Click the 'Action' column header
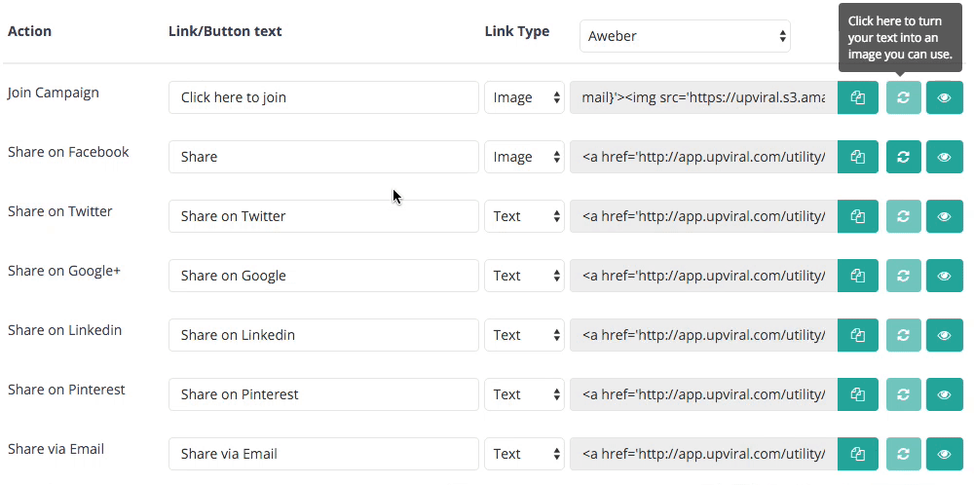Image resolution: width=974 pixels, height=485 pixels. click(x=29, y=31)
